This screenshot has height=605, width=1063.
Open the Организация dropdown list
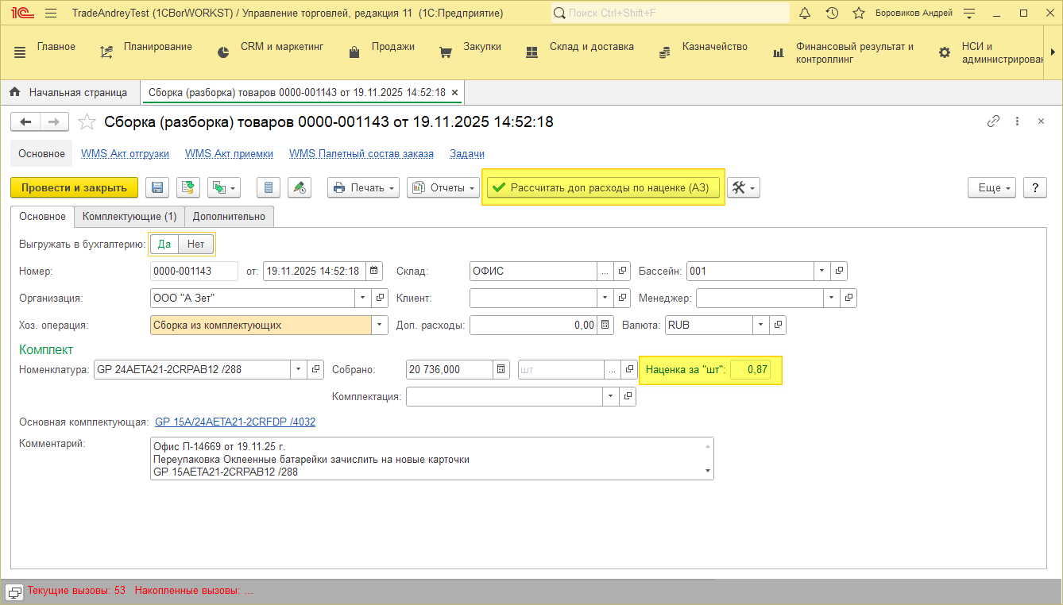[x=362, y=298]
